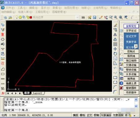140x118 pixels.
Task: Switch to the 模型 tab
Action: [27, 93]
